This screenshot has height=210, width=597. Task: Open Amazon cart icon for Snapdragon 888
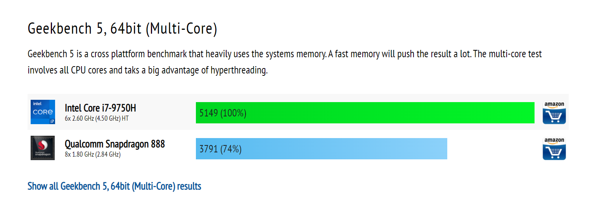(x=554, y=149)
